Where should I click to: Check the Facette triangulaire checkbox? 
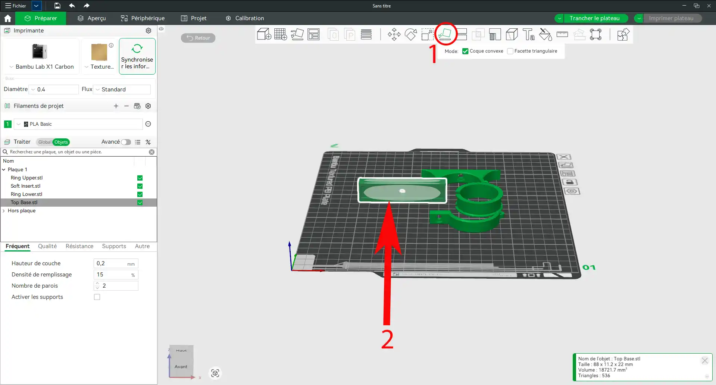[x=510, y=51]
